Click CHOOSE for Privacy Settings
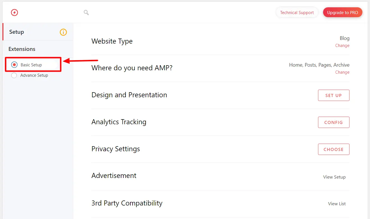Screen dimensions: 370x219 point(334,149)
